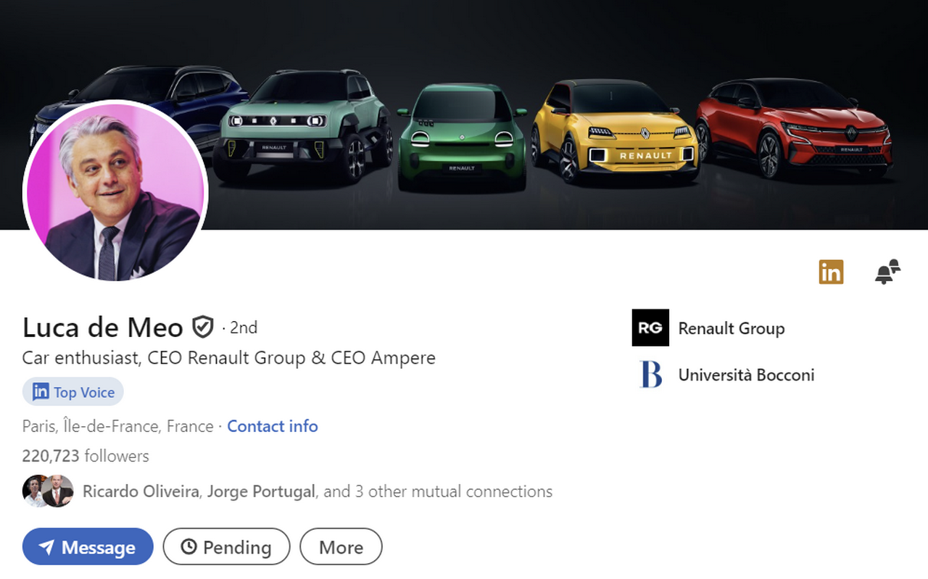Click the Luca de Meo name heading
928x579 pixels.
pyautogui.click(x=102, y=328)
